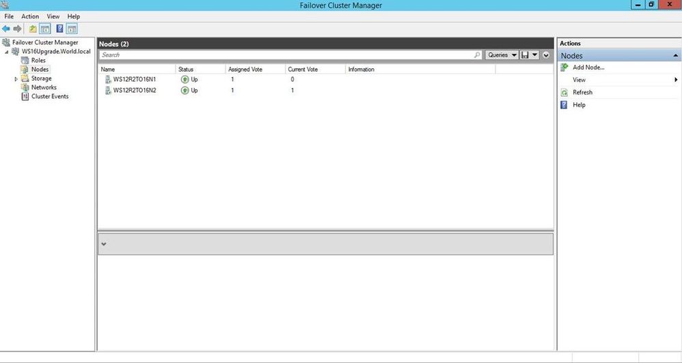
Task: Expand the search options chevron button
Action: click(x=546, y=55)
